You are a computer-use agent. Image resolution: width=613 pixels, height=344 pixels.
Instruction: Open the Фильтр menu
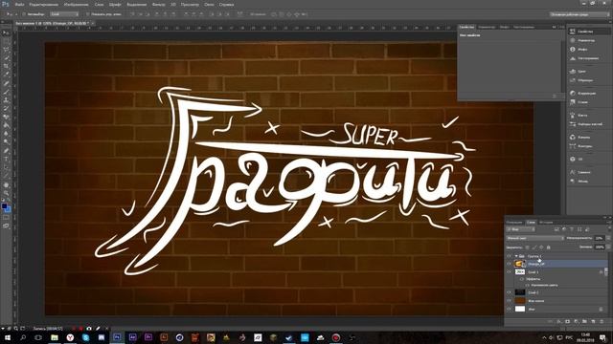click(x=158, y=4)
